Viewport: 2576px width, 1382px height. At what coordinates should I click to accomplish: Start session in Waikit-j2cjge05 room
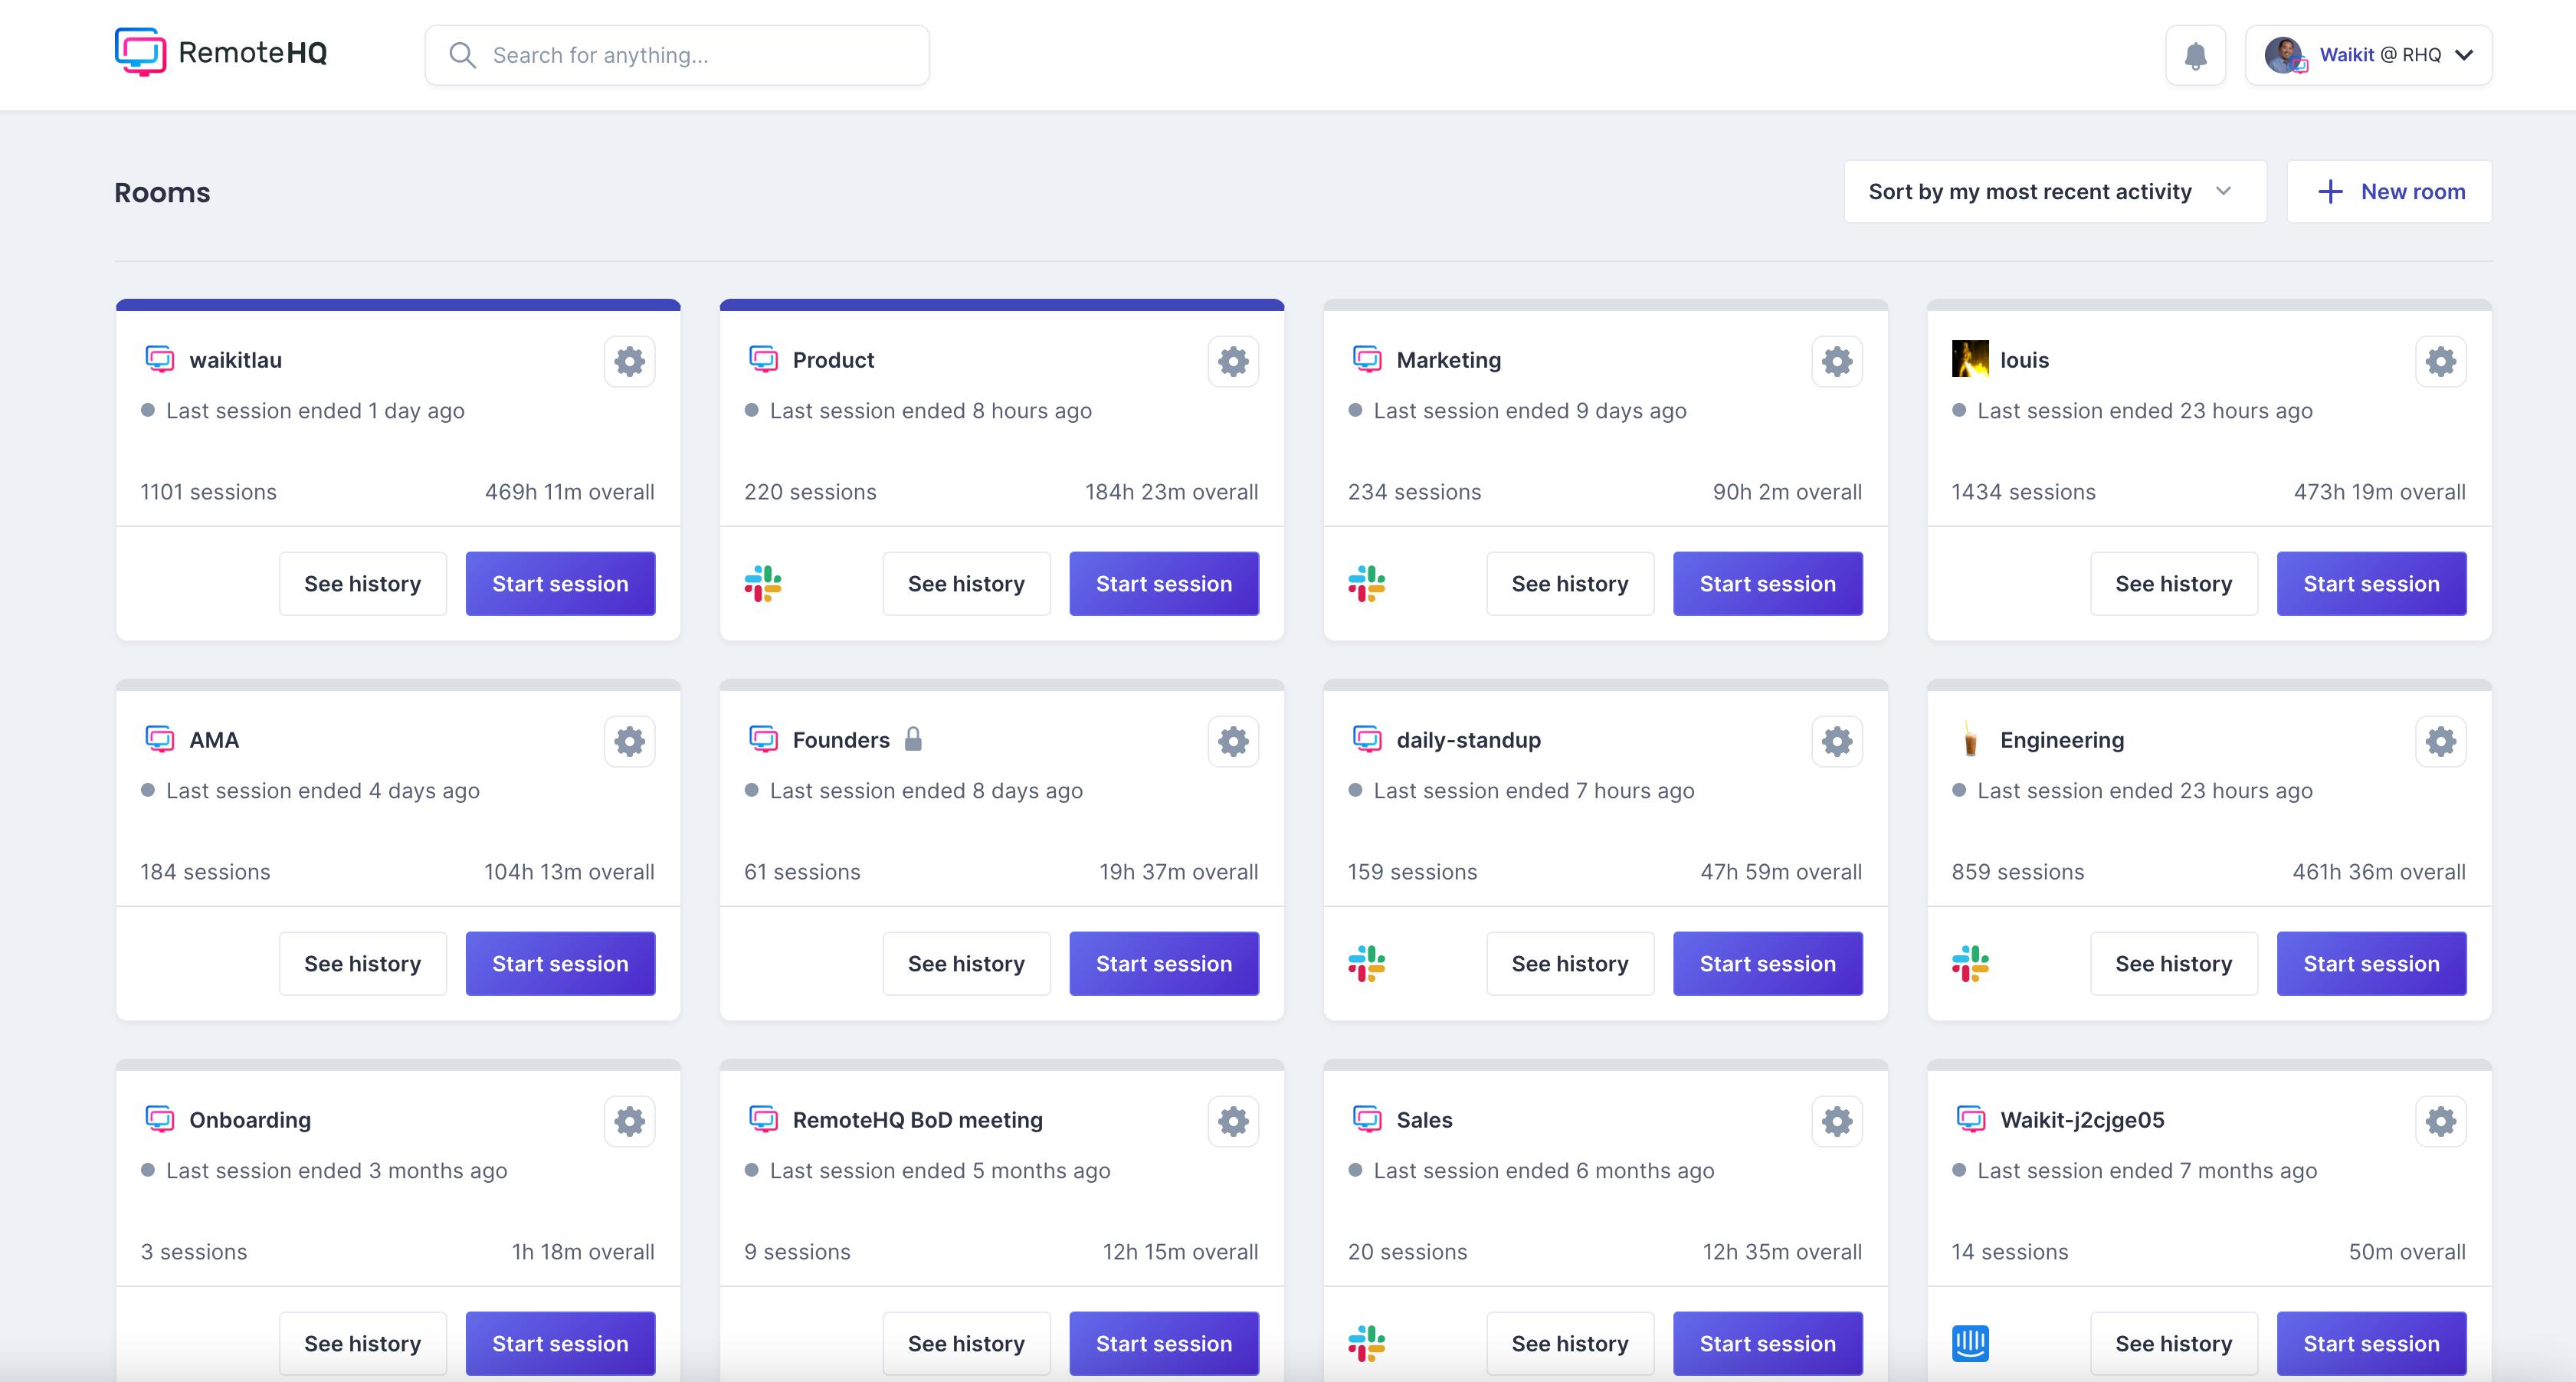(x=2372, y=1343)
